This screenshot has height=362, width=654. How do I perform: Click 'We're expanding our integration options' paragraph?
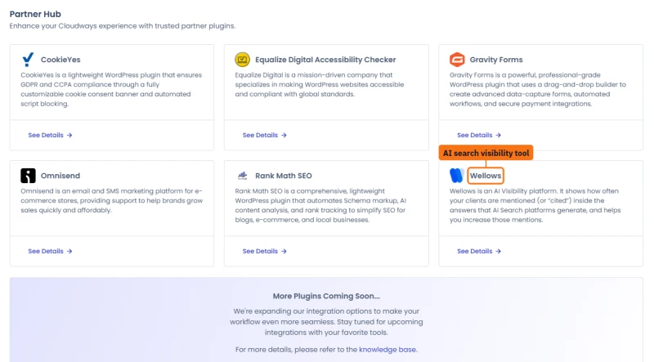pos(326,322)
